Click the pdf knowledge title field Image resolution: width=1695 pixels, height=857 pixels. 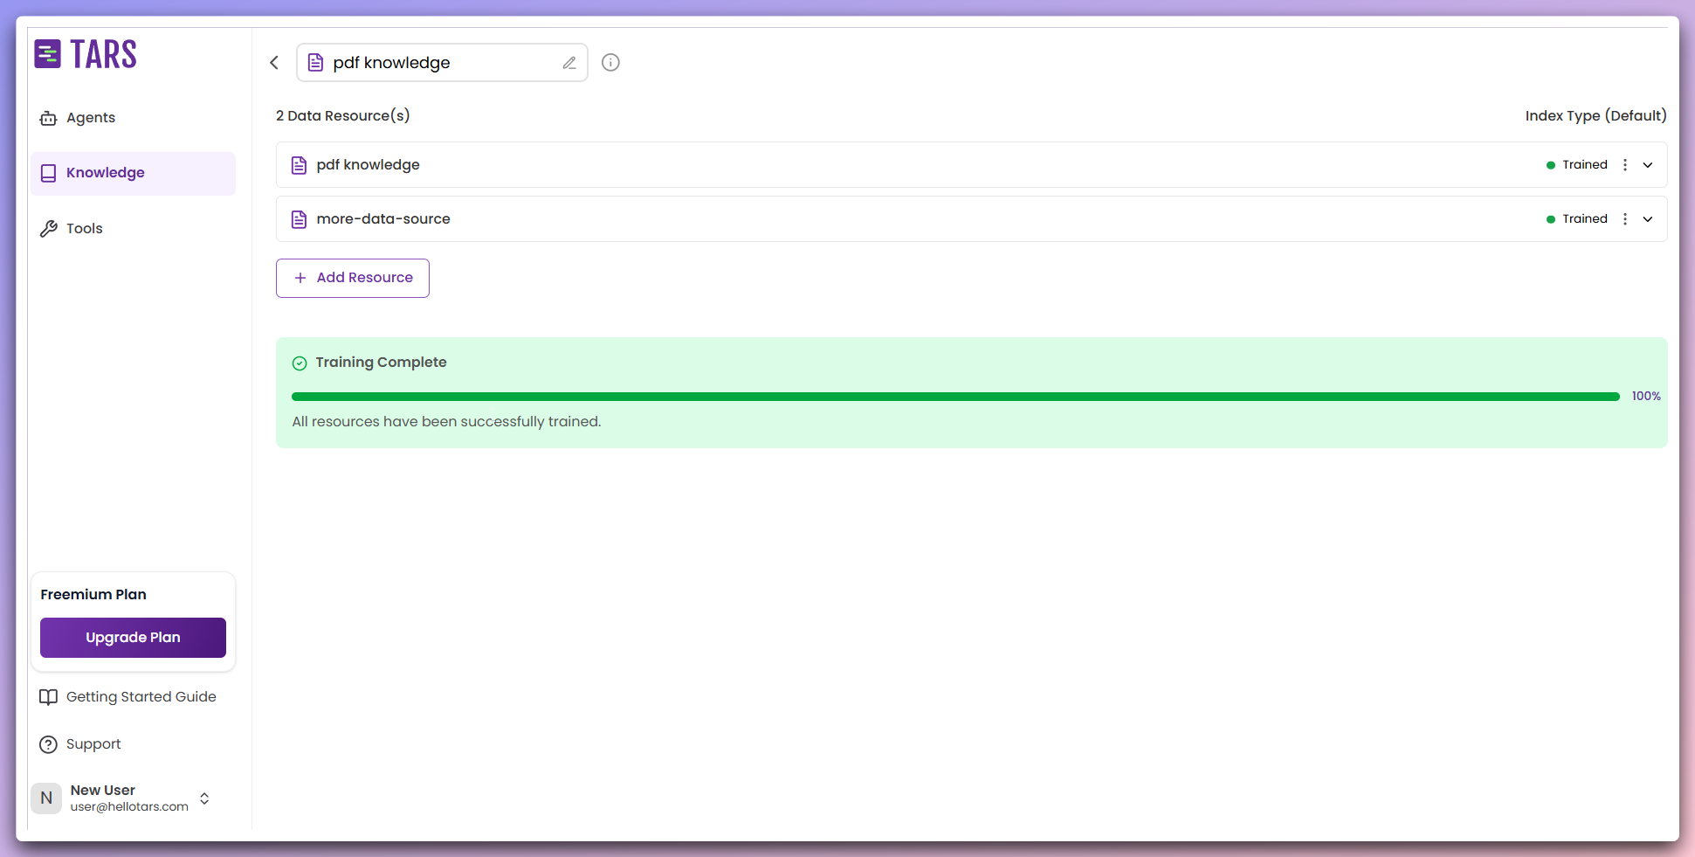coord(442,63)
